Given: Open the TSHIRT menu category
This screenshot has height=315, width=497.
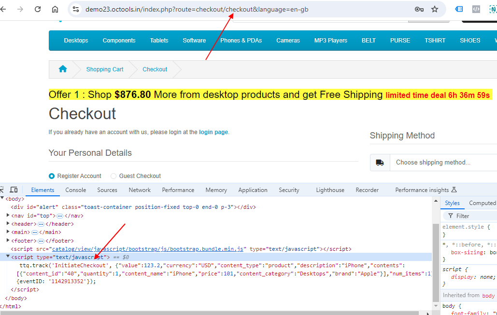Looking at the screenshot, I should point(435,41).
